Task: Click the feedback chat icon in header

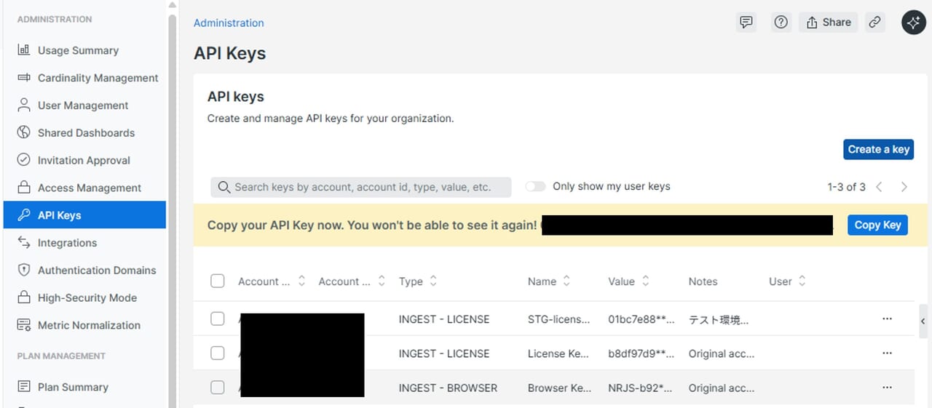Action: [x=746, y=23]
